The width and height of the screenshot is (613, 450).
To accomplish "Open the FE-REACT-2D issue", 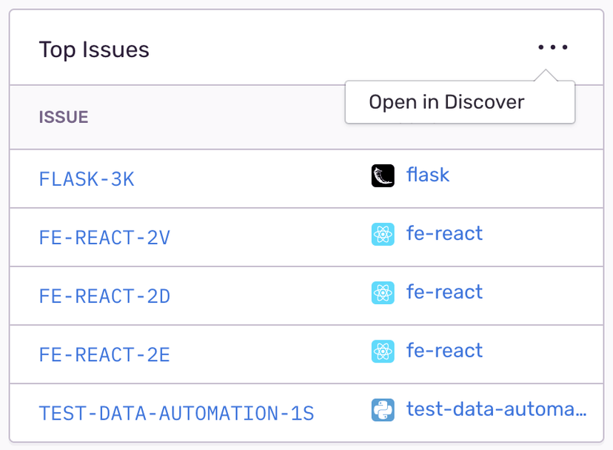I will (x=104, y=295).
